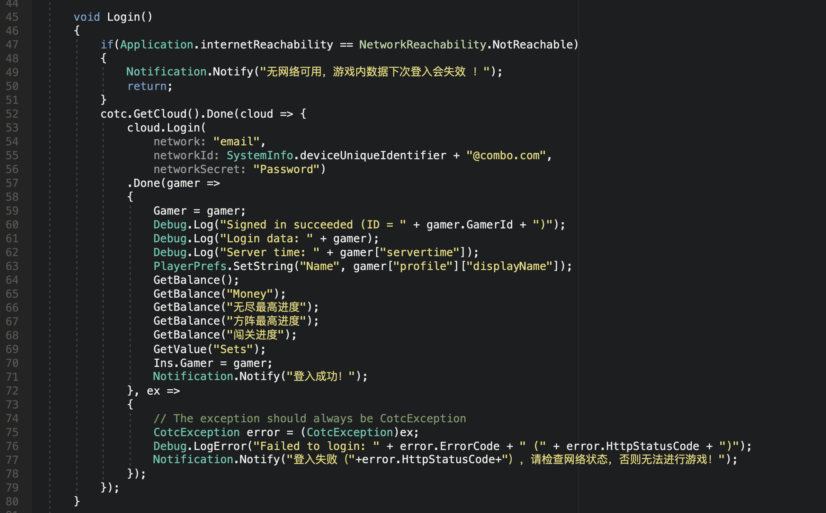This screenshot has height=513, width=826.
Task: Click the "Money" string on line 65
Action: (250, 294)
